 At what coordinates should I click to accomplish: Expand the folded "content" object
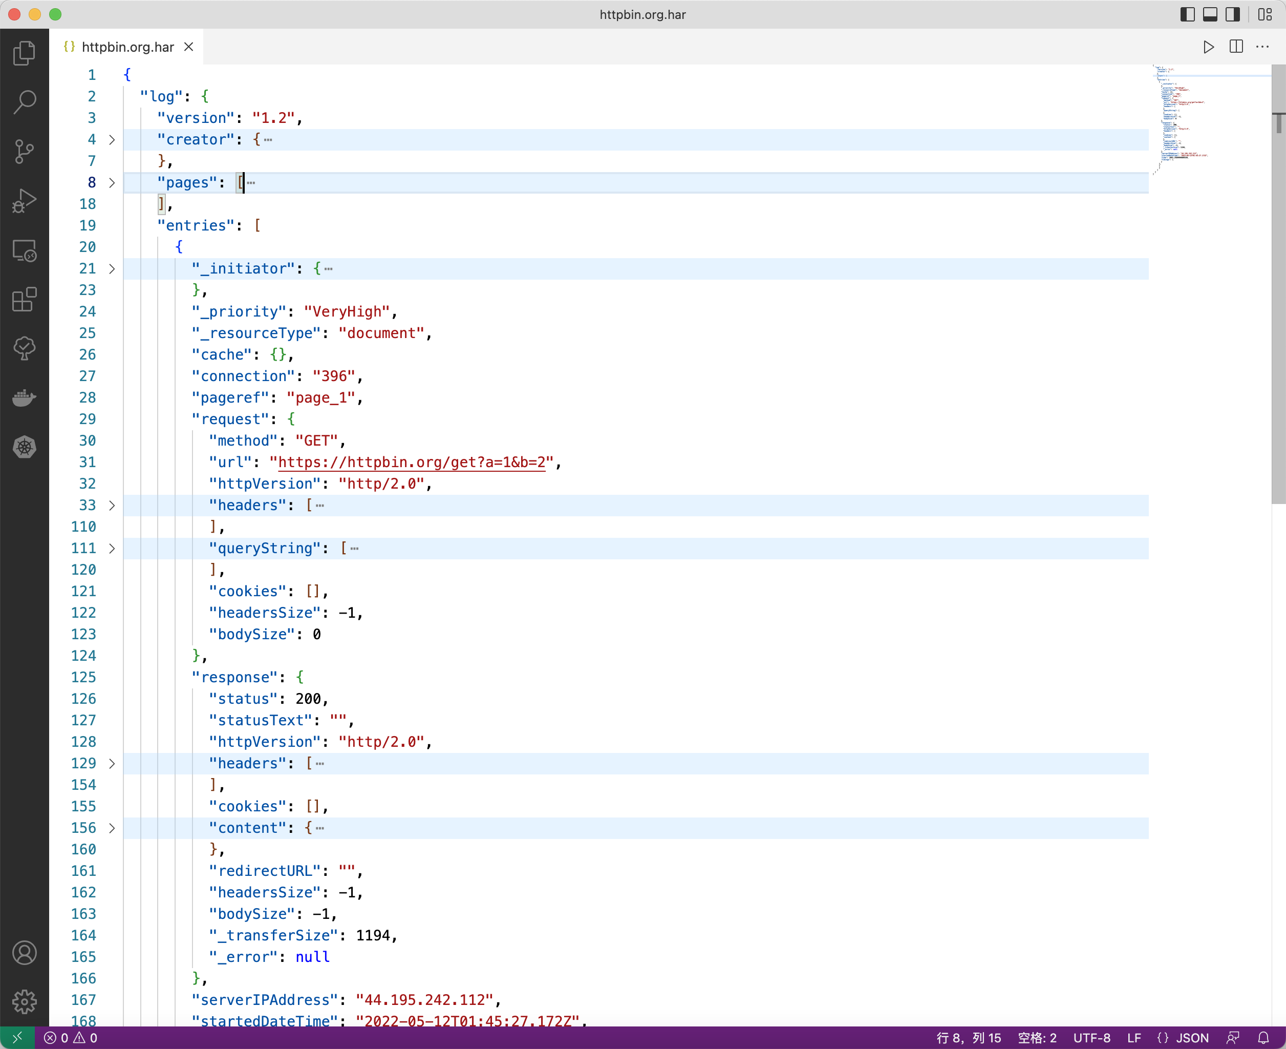pyautogui.click(x=112, y=828)
